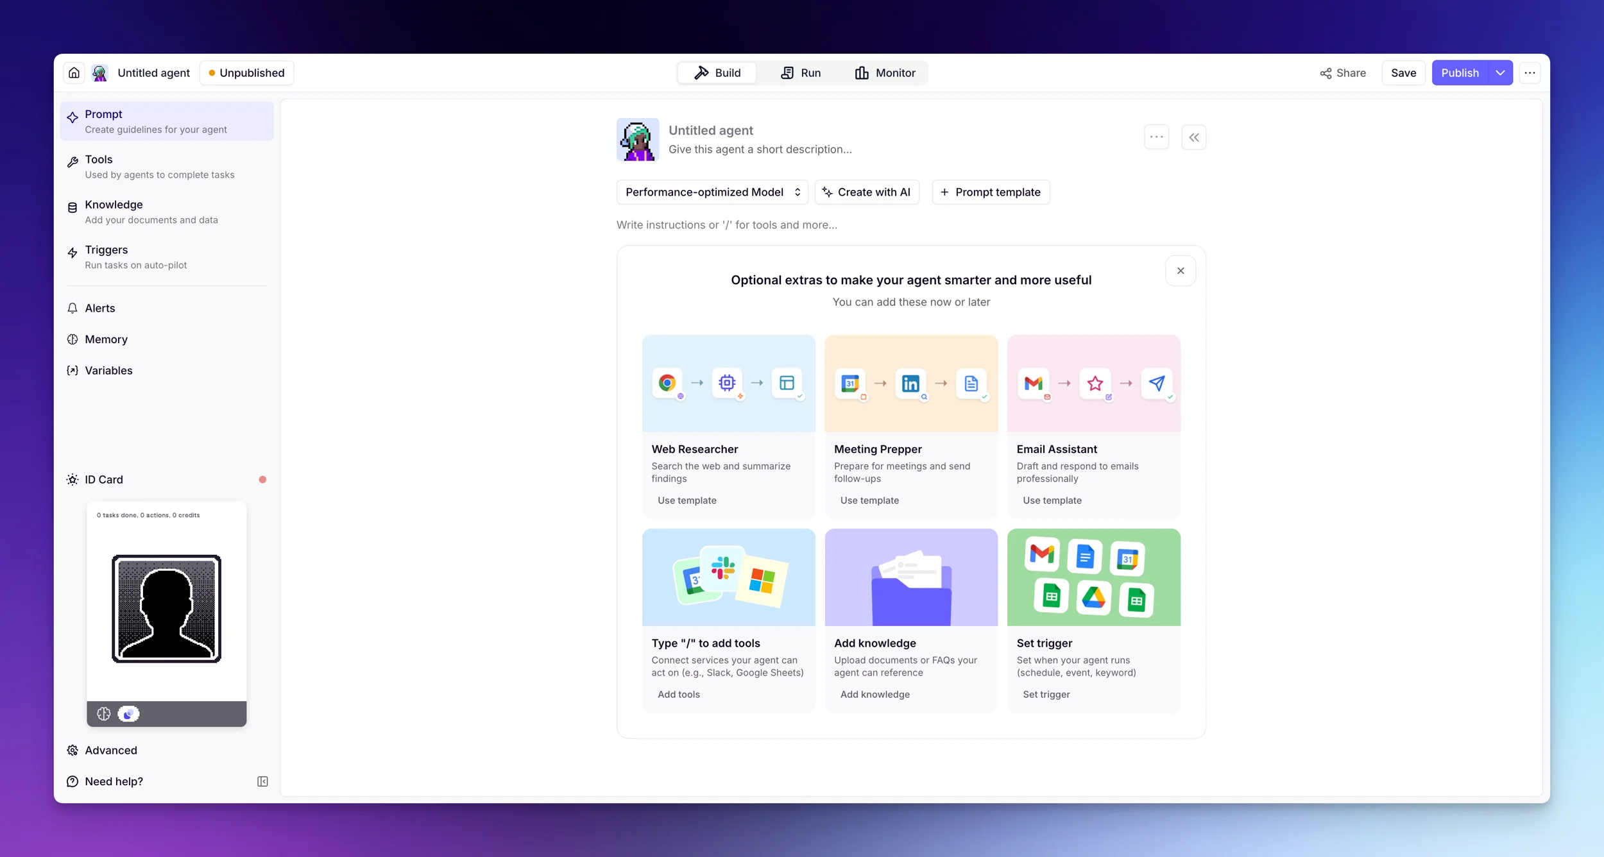The image size is (1604, 857).
Task: Use template for Email Assistant
Action: (x=1052, y=500)
